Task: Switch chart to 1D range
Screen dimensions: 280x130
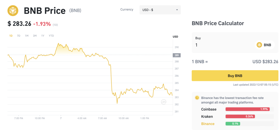Action: click(11, 36)
